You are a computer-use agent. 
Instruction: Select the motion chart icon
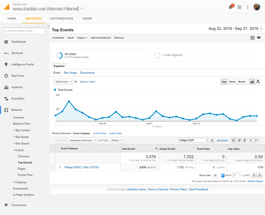click(258, 82)
